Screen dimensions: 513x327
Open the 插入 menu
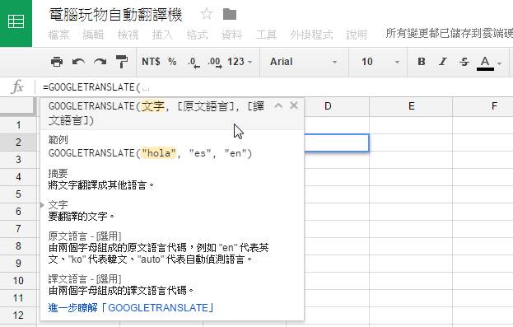click(162, 35)
